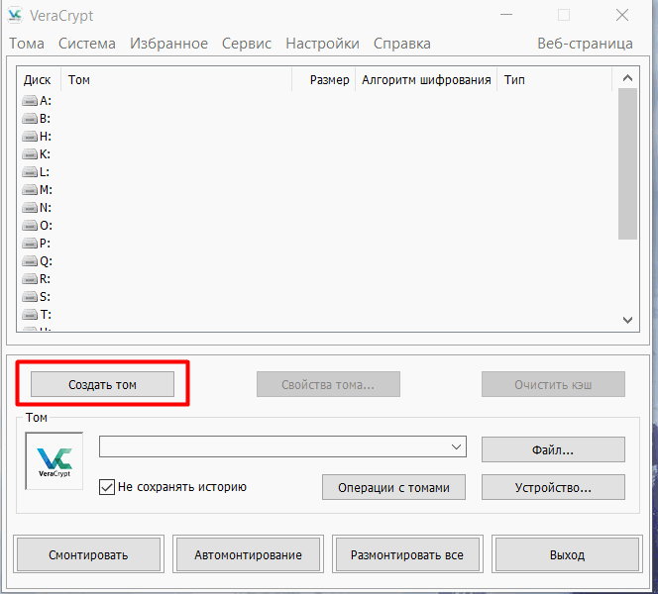This screenshot has height=594, width=658.
Task: Open the Избранное menu
Action: [x=168, y=44]
